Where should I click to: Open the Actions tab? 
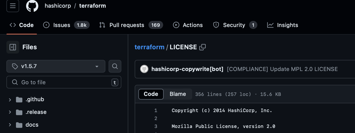(188, 25)
